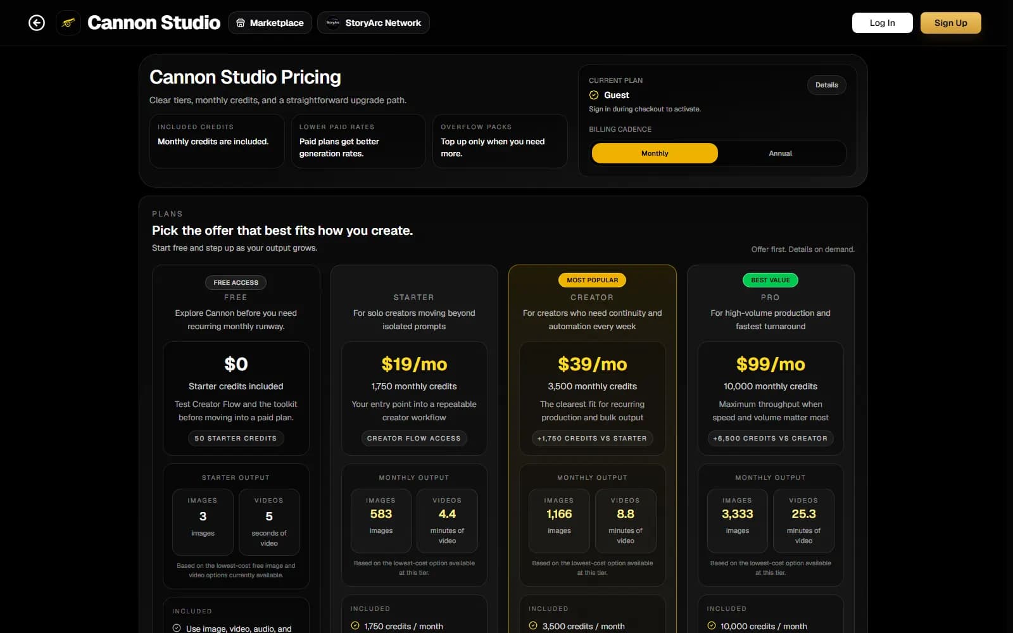Click the Cannon Studio cannon logo icon
1013x633 pixels.
[68, 23]
